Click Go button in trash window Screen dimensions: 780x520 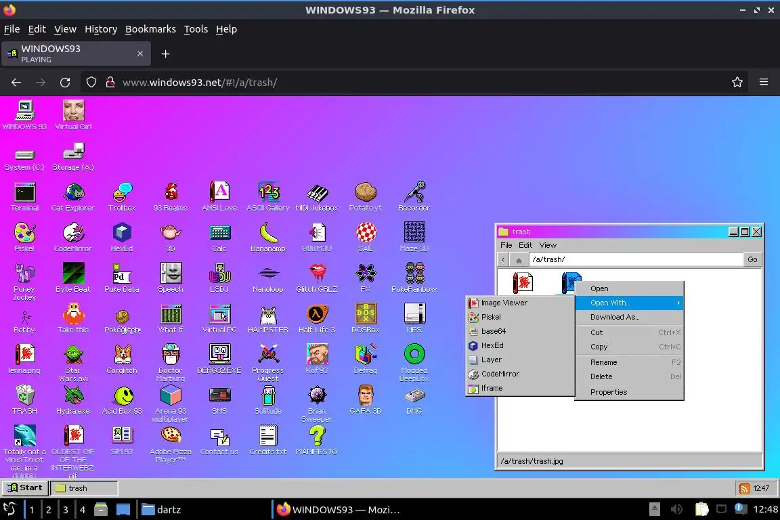[752, 259]
